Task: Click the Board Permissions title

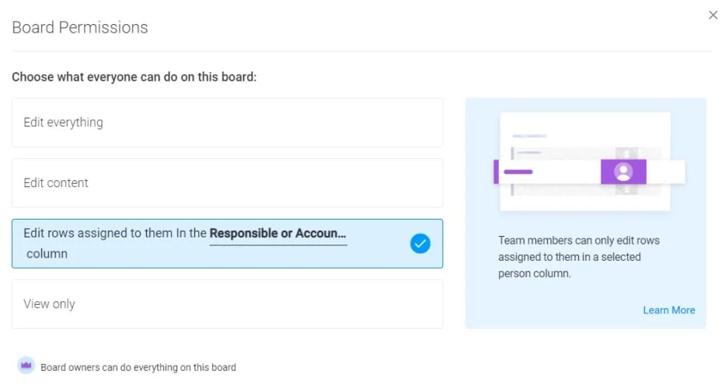Action: tap(80, 27)
